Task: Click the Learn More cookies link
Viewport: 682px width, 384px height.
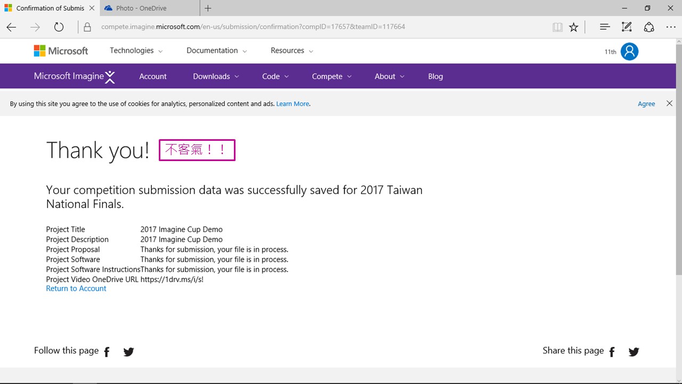Action: 293,104
